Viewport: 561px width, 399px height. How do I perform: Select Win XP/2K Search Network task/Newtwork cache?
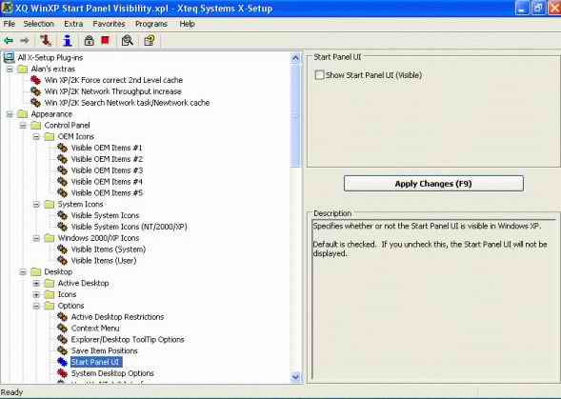point(127,102)
